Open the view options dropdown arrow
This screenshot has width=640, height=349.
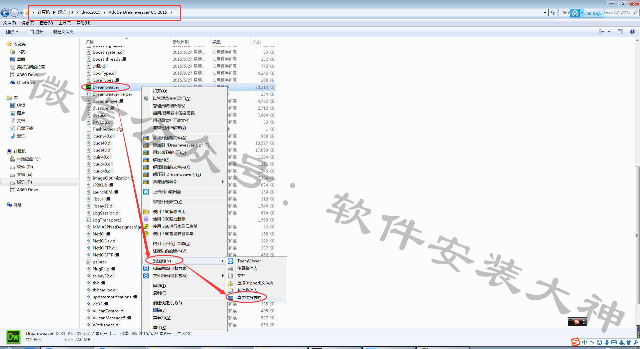[609, 32]
